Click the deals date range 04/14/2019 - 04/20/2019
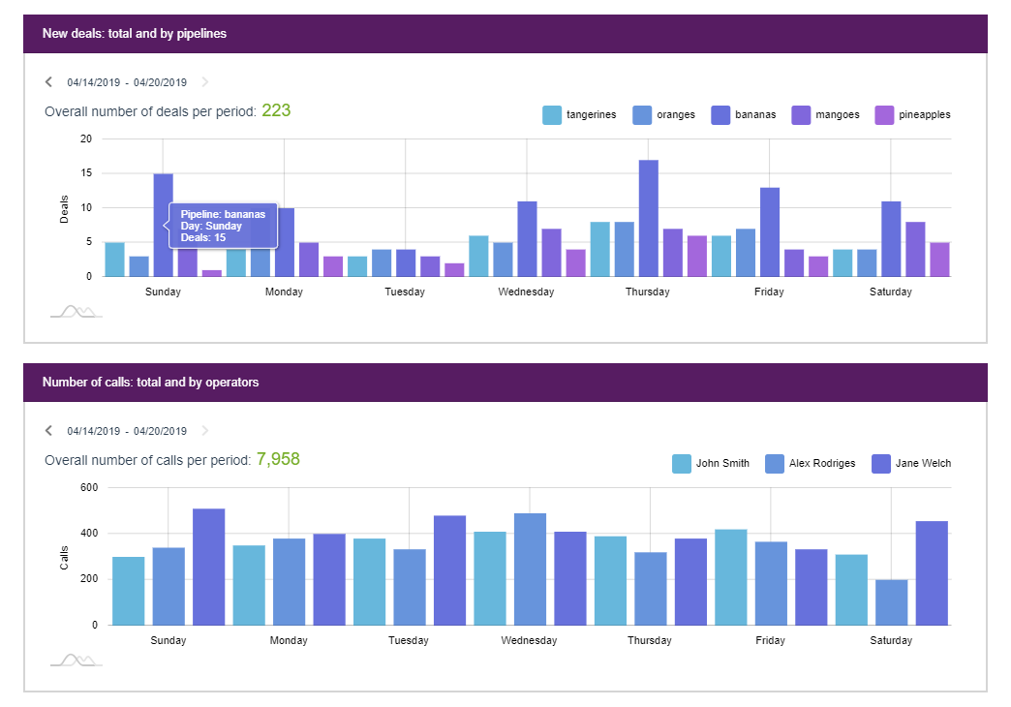 127,82
